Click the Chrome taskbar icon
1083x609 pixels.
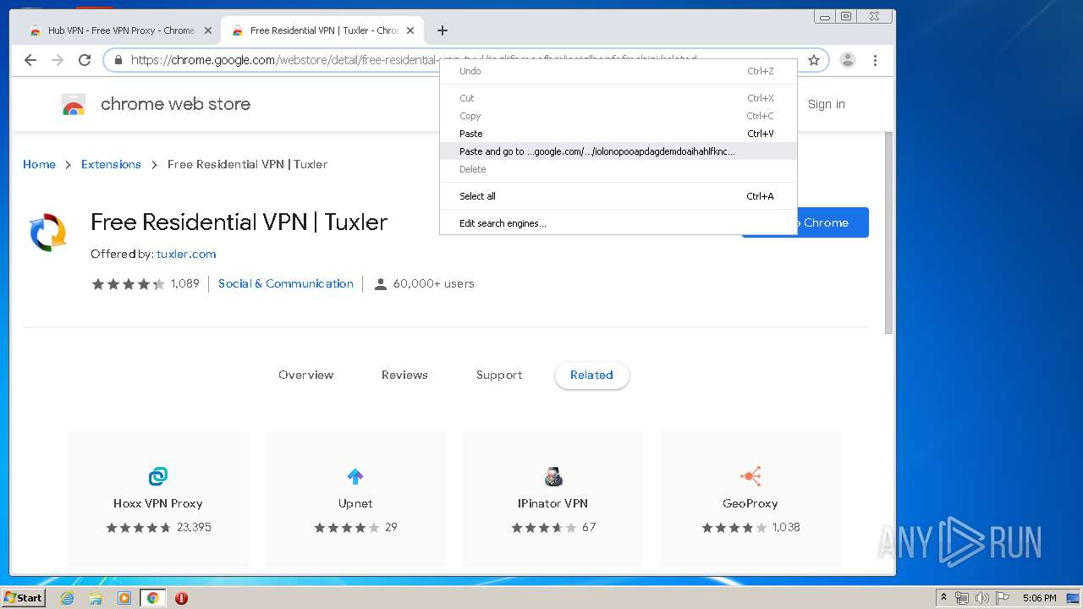(153, 598)
